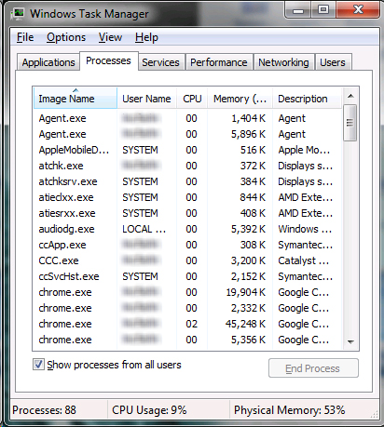Select the atchksrv.exe process
This screenshot has height=427, width=384.
187,181
